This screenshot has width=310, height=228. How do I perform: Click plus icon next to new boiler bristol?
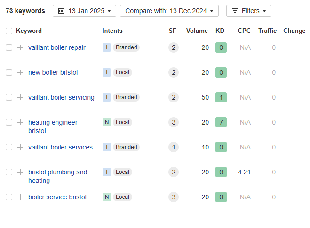click(20, 72)
